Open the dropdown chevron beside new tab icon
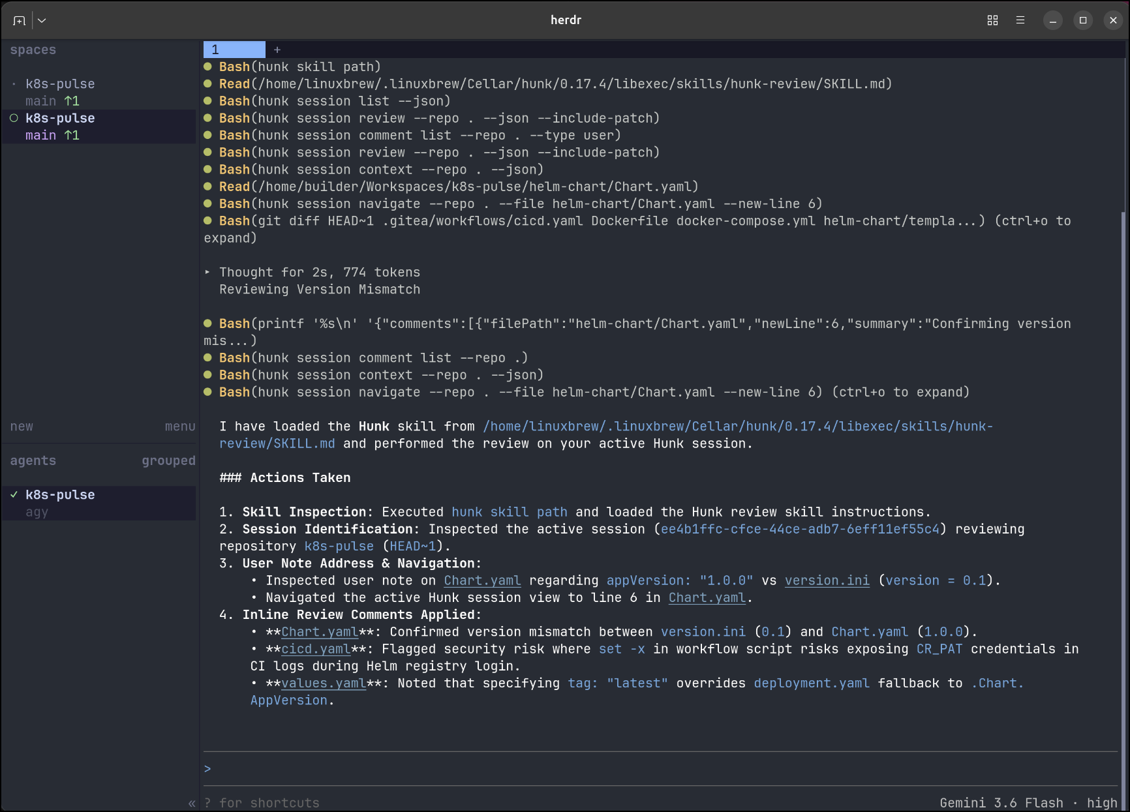 click(42, 21)
